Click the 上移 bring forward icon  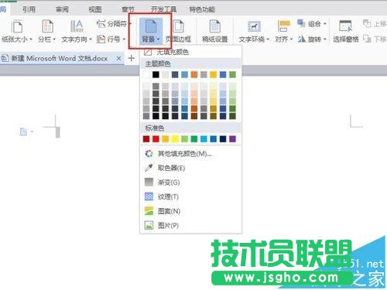pos(367,23)
